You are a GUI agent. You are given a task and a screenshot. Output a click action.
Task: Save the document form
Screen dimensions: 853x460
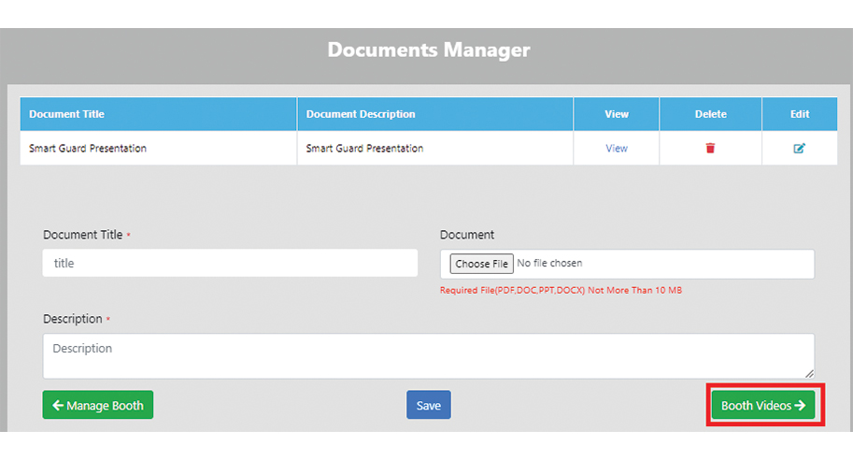pos(428,406)
